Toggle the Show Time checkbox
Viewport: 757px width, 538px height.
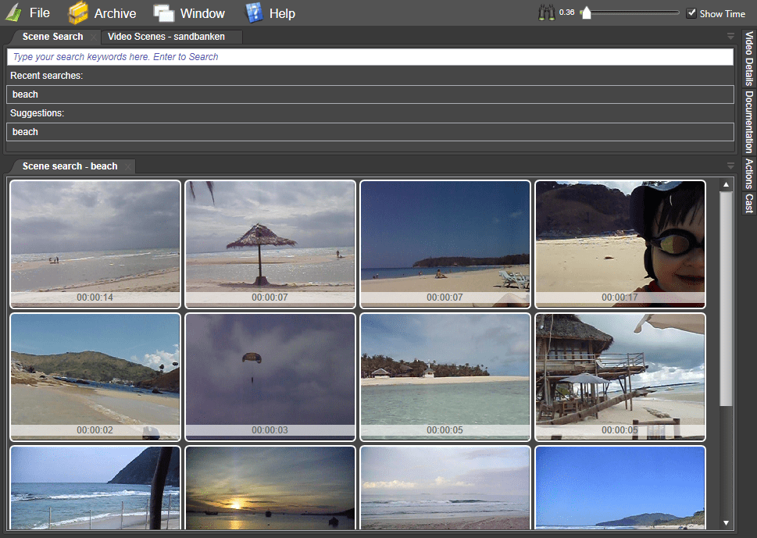point(691,13)
